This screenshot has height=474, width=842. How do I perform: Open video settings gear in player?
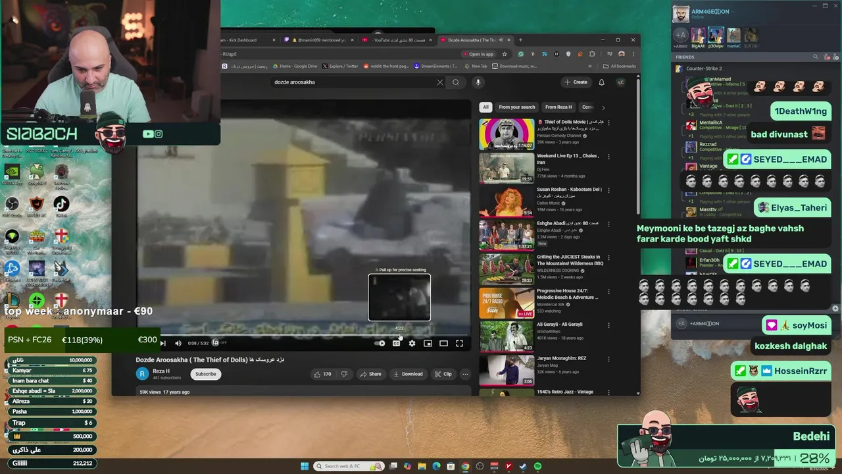point(412,343)
